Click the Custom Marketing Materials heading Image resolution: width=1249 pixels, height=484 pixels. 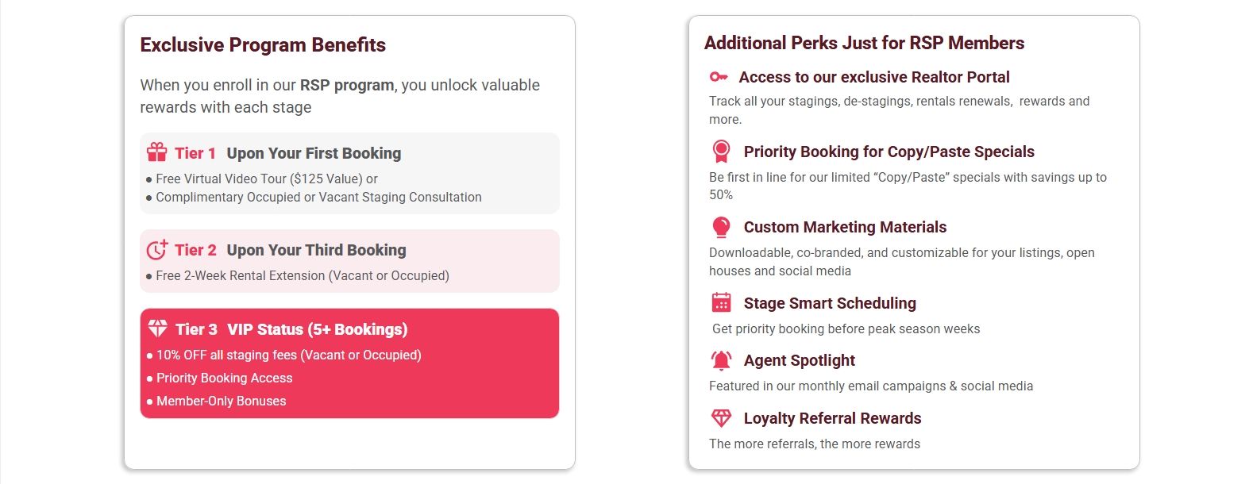click(845, 227)
